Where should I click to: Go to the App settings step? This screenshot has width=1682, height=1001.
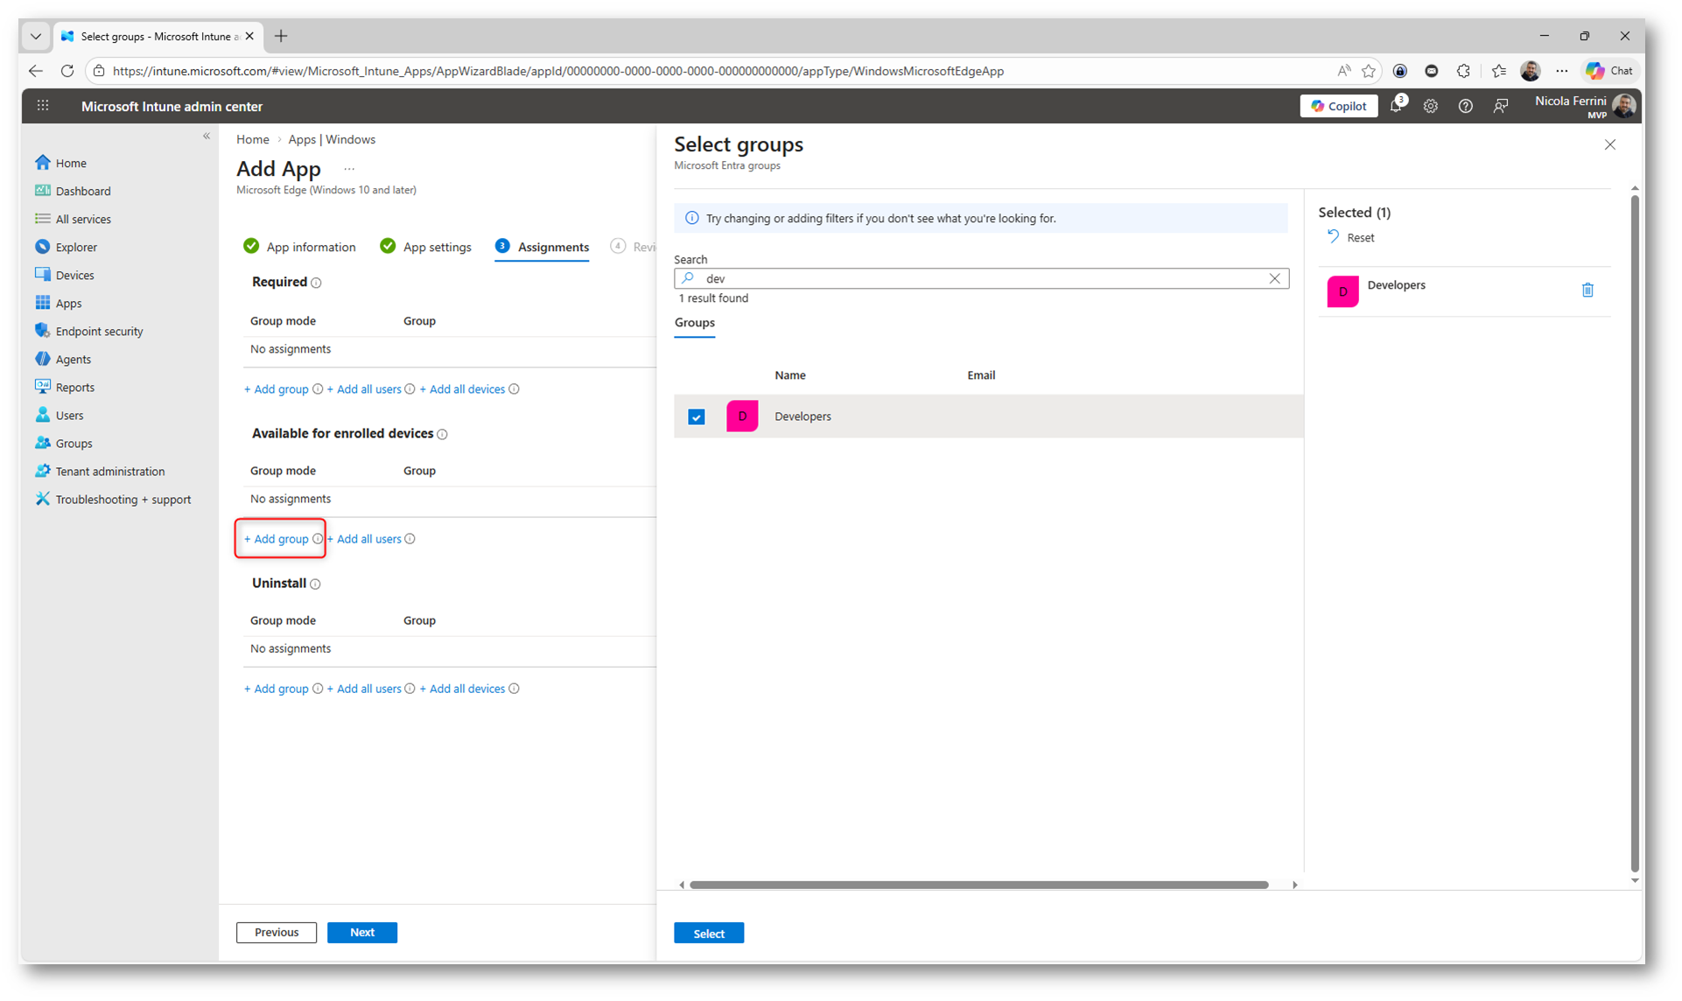click(x=436, y=247)
